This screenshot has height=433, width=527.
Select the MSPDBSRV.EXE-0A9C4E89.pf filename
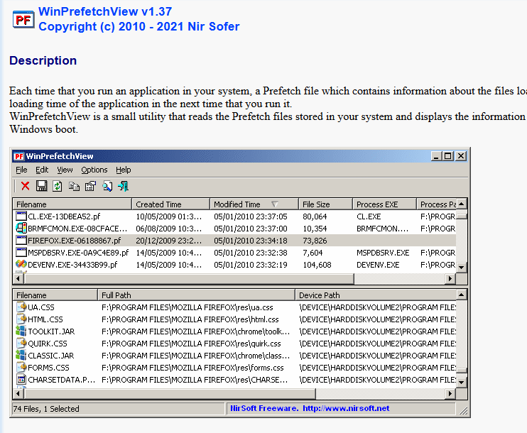[78, 253]
